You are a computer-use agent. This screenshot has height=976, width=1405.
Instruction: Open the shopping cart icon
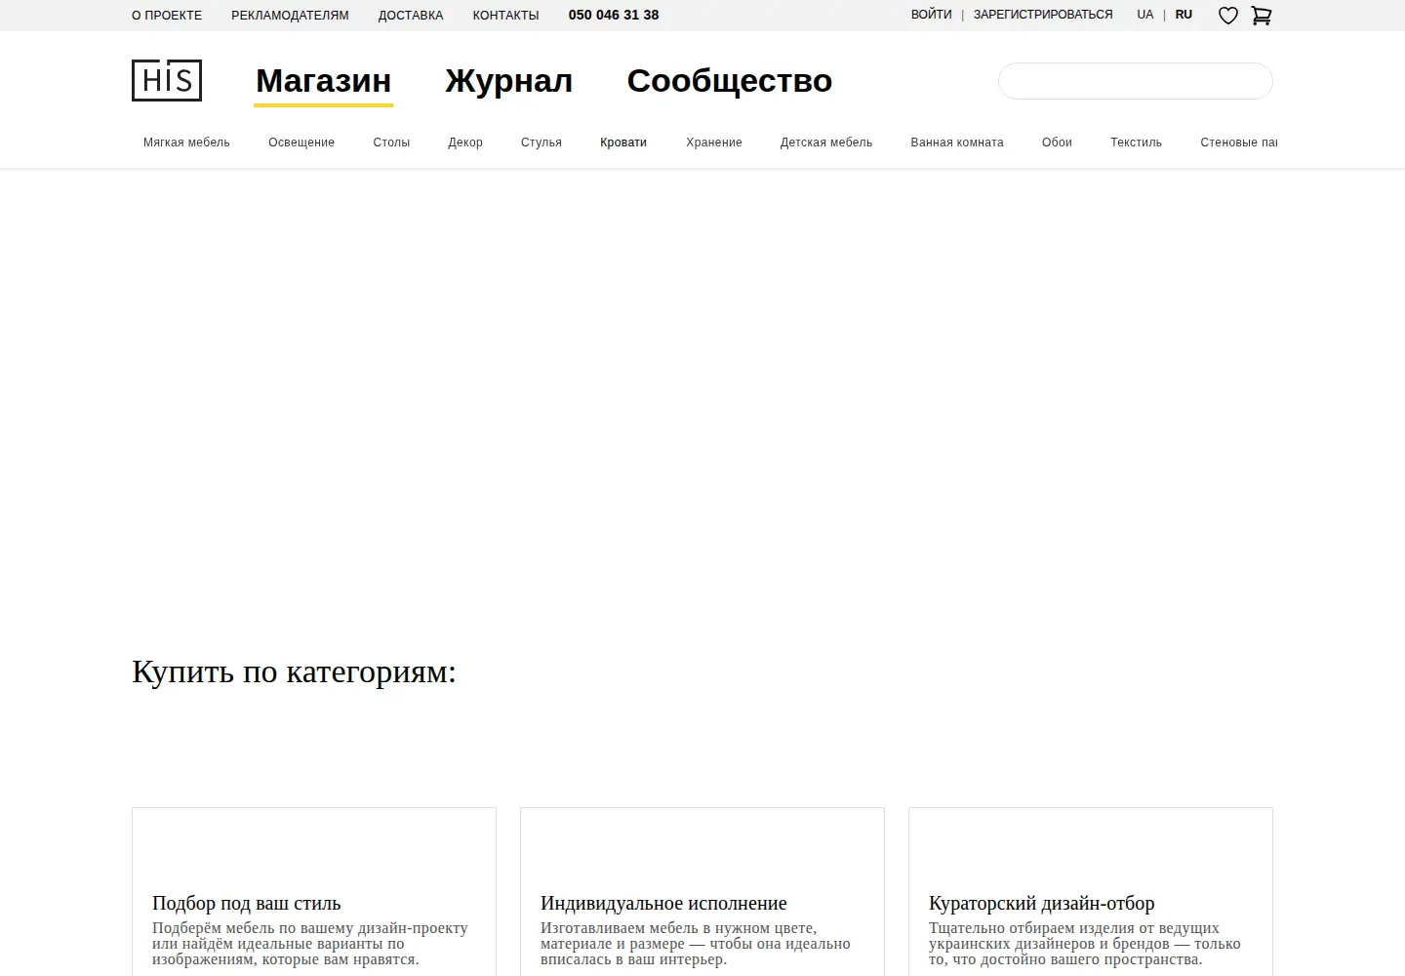pos(1262,16)
